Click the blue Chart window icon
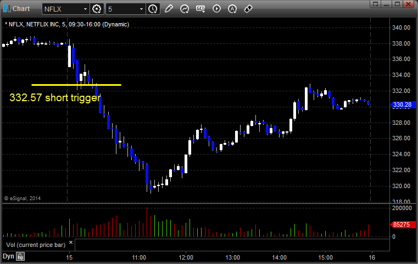Viewport: 418px width, 264px height. 7,9
